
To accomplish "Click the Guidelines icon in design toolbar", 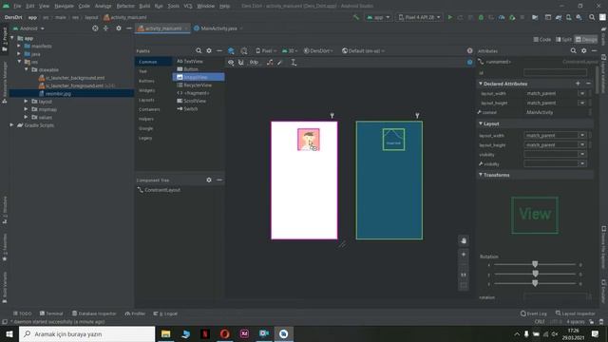I will 294,63.
